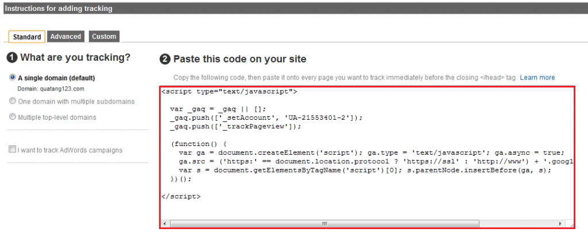Screen dimensions: 588x240
Task: Click the 'var s = document.getElementsByTagName' line
Action: (365, 171)
